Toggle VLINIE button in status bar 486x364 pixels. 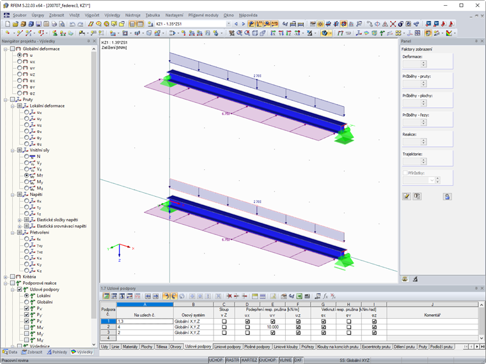point(285,360)
